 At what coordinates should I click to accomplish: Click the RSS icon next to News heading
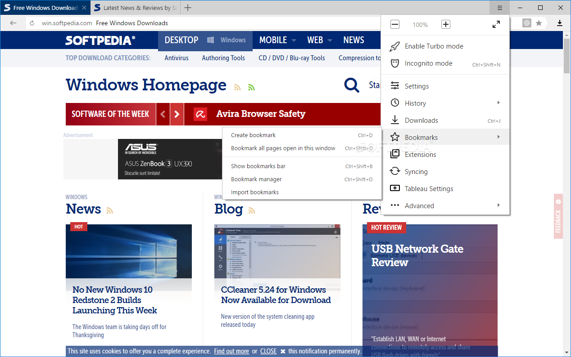click(109, 210)
